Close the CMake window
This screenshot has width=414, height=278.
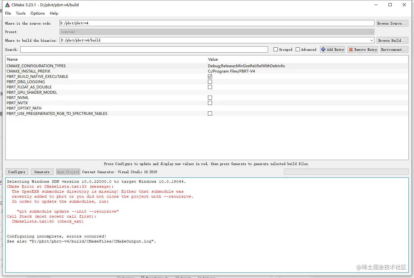[x=404, y=5]
